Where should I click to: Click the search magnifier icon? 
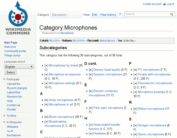pos(172,14)
